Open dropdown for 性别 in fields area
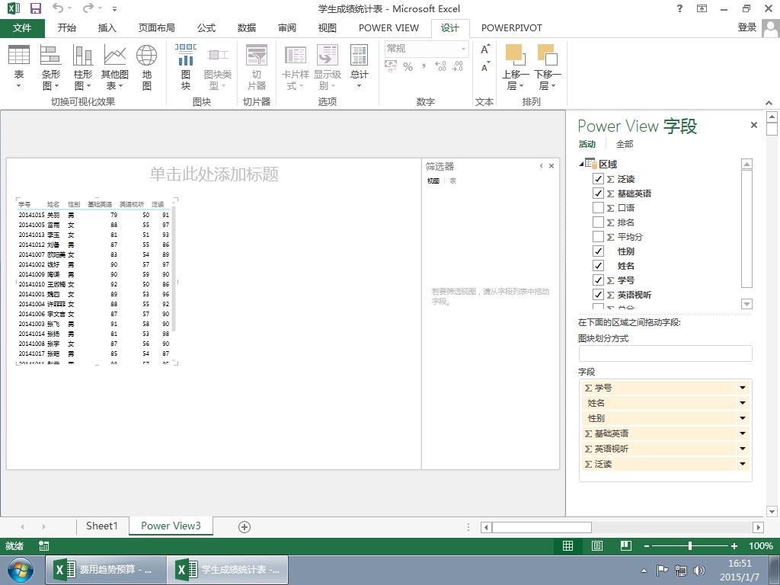 tap(743, 418)
